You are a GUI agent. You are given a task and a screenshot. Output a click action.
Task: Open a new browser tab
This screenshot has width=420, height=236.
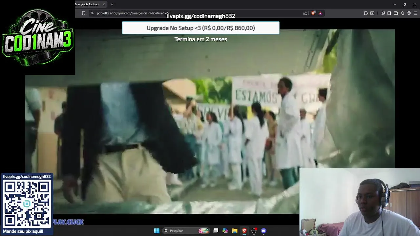click(x=112, y=4)
